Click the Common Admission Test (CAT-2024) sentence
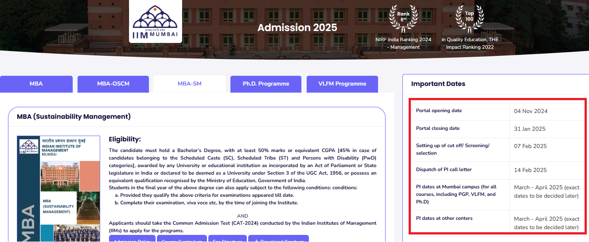Image resolution: width=589 pixels, height=242 pixels. [242, 227]
